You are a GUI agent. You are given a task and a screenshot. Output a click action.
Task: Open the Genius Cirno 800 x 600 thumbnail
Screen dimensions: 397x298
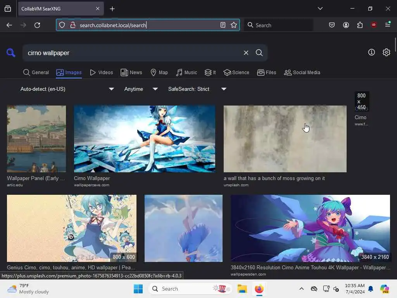[x=72, y=228]
